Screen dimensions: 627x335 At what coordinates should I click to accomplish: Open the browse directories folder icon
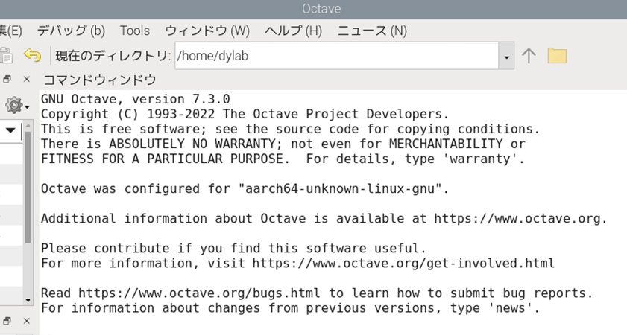(x=557, y=56)
